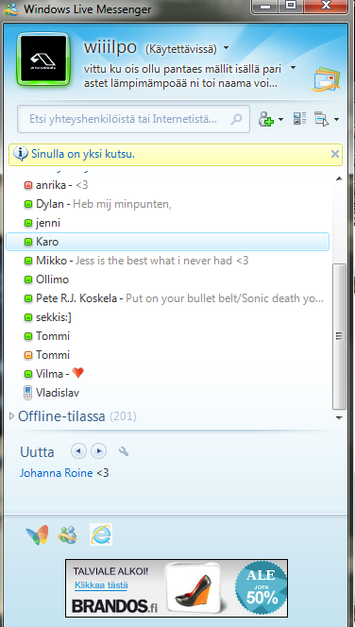Dismiss the invitation notification bar
Viewport: 355px width, 627px height.
pos(335,154)
